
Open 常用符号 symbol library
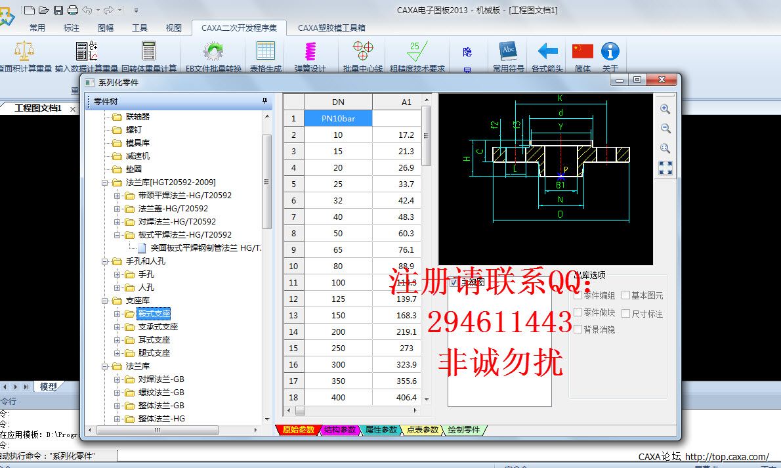508,56
